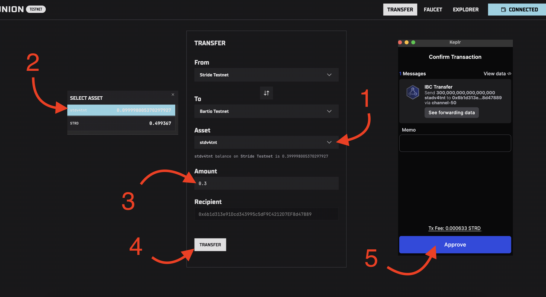
Task: Expand the To chain dropdown
Action: coord(266,111)
